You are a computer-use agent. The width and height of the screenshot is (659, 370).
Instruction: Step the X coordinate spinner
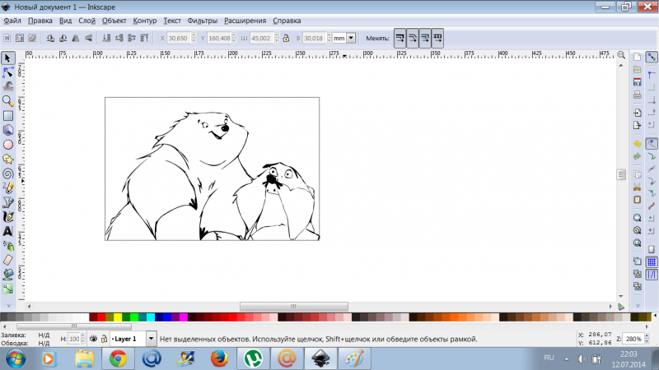pos(194,38)
